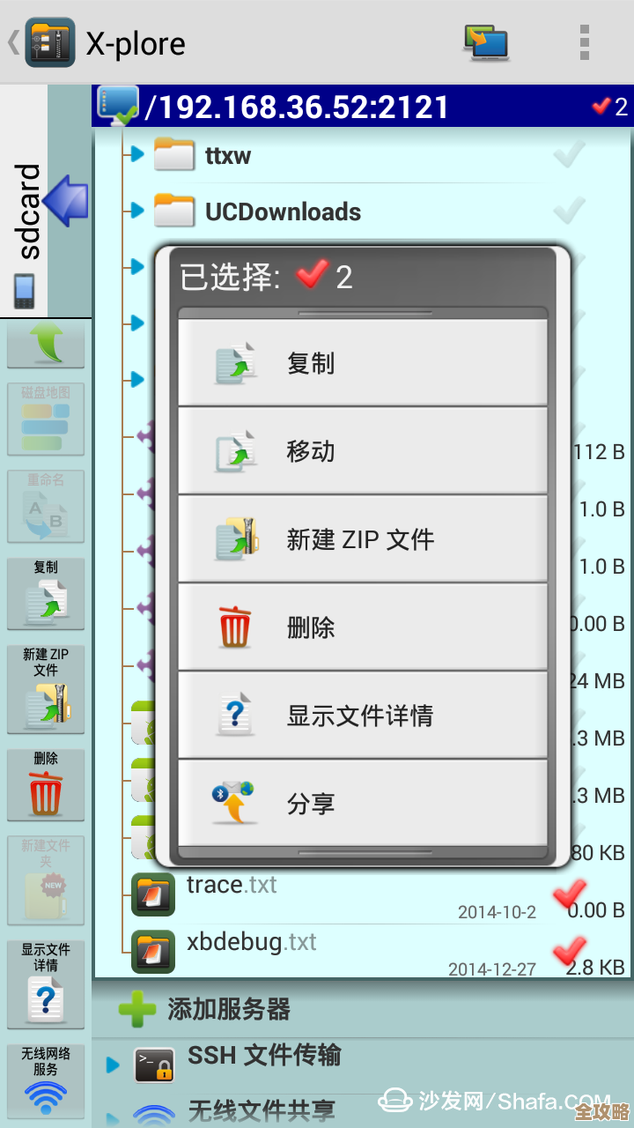Image resolution: width=634 pixels, height=1128 pixels.
Task: Click the phone icon under sdcard label
Action: pyautogui.click(x=24, y=291)
